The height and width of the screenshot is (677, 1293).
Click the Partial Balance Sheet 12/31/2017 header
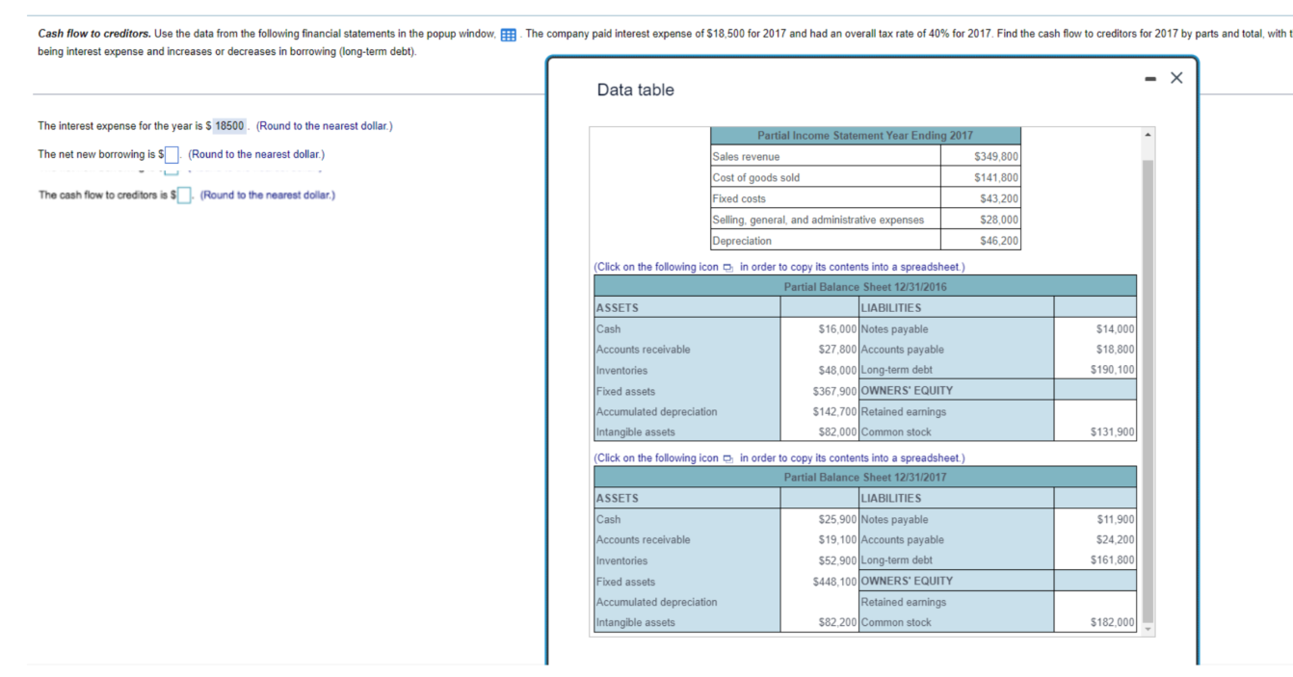[x=865, y=478]
